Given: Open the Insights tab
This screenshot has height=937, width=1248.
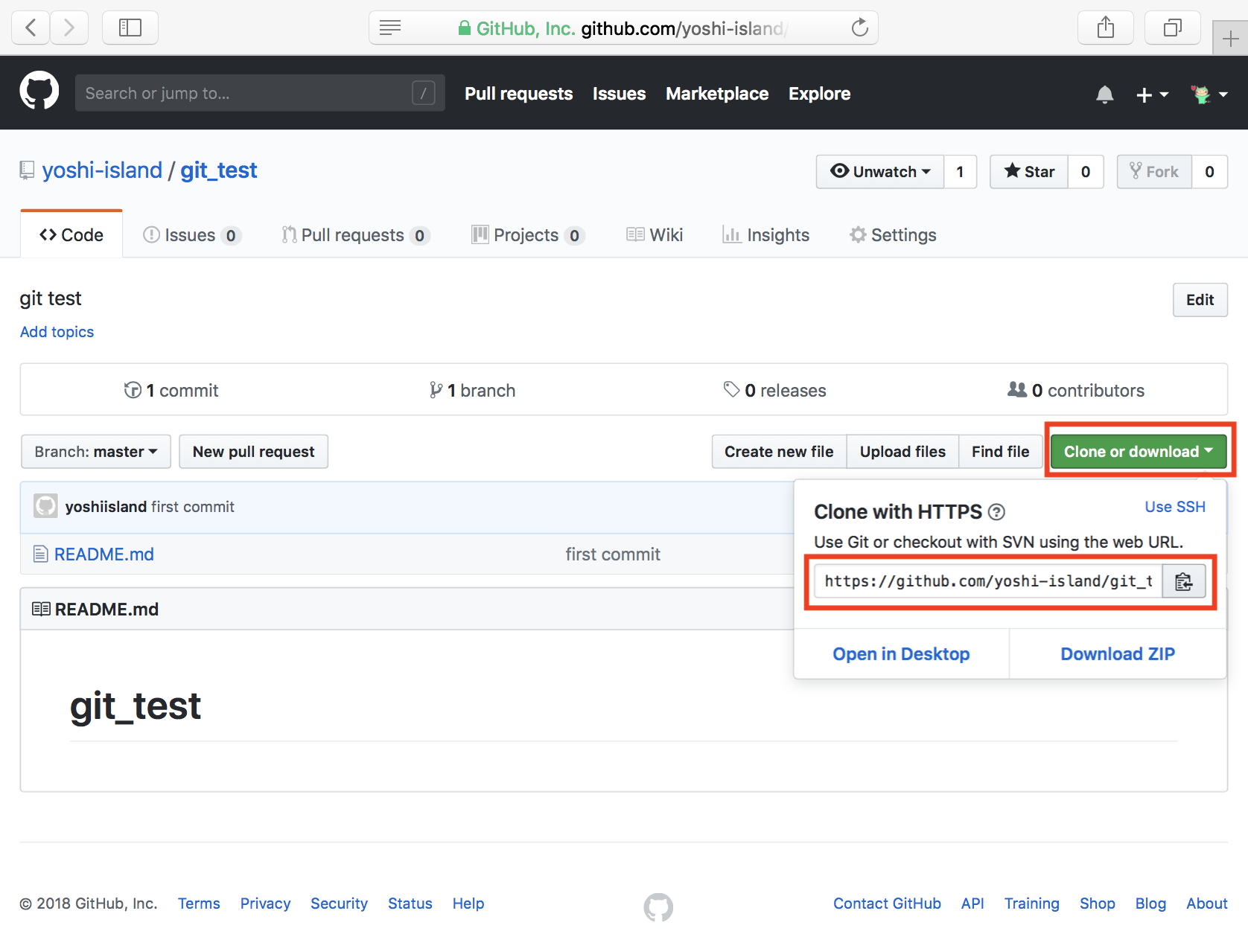Looking at the screenshot, I should [765, 235].
